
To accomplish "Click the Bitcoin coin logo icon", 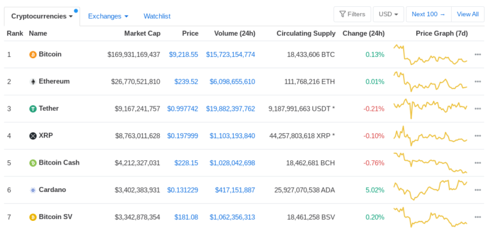I will pyautogui.click(x=33, y=54).
